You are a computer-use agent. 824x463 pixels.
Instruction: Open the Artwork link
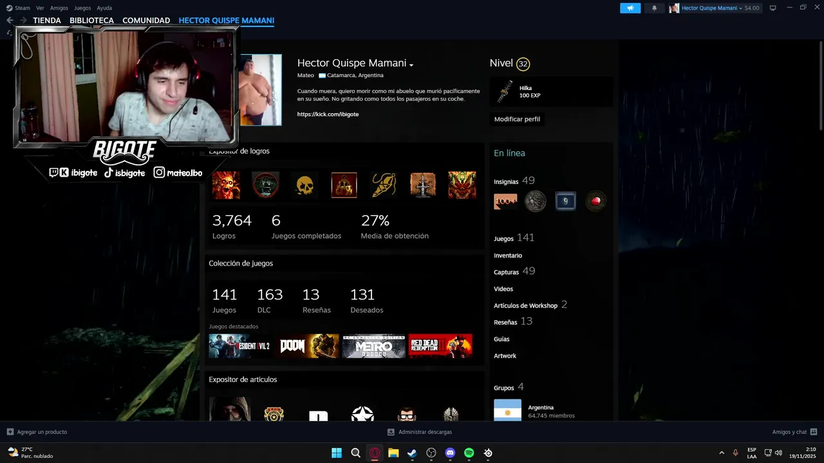pyautogui.click(x=505, y=356)
